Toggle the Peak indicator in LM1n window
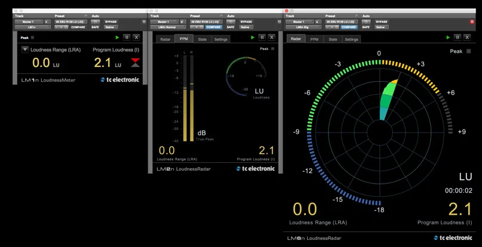Image resolution: width=482 pixels, height=247 pixels. pyautogui.click(x=33, y=38)
